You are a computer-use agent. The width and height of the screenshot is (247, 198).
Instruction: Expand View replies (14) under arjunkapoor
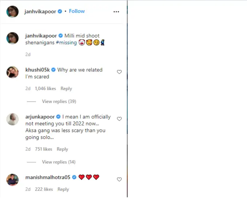tap(59, 162)
